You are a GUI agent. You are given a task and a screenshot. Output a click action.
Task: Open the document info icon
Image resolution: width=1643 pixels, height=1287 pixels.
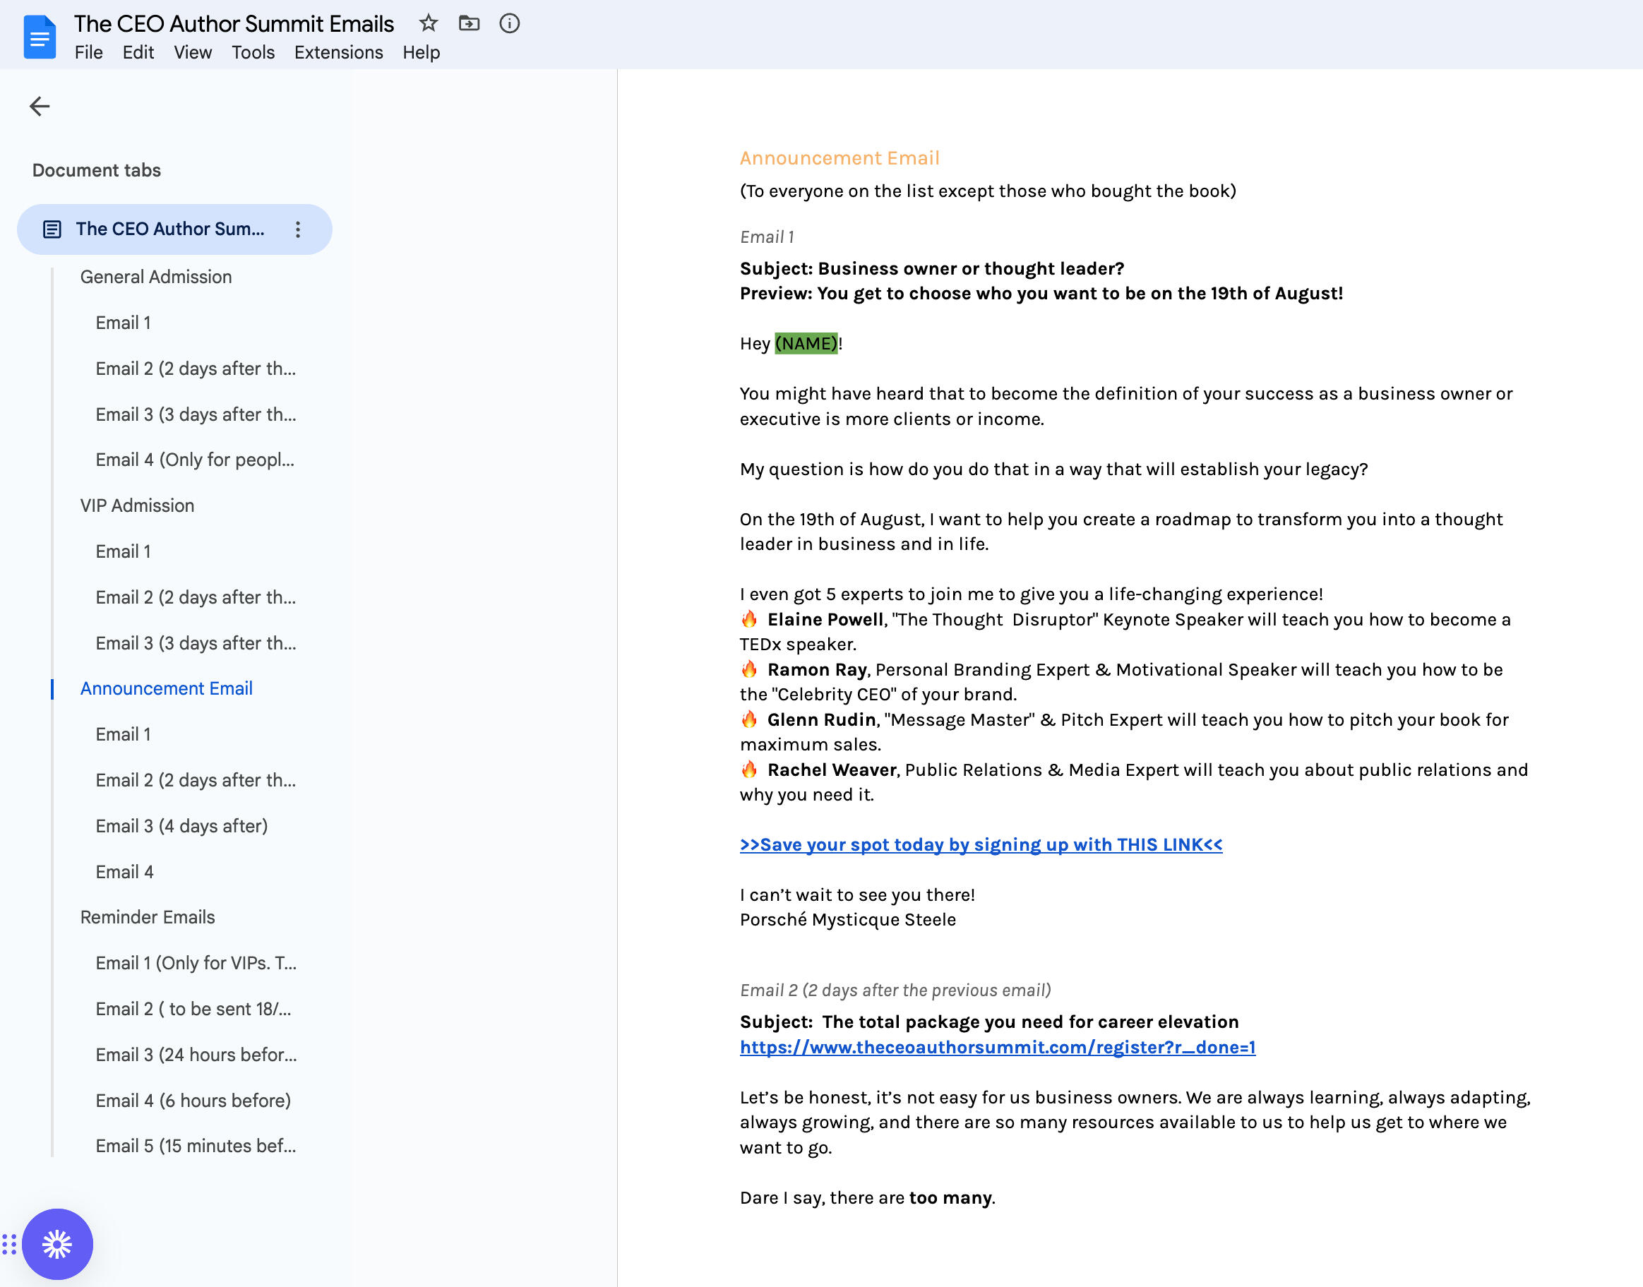pyautogui.click(x=510, y=23)
